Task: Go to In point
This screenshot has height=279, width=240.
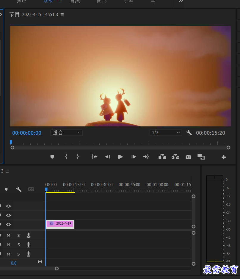Action: 95,157
